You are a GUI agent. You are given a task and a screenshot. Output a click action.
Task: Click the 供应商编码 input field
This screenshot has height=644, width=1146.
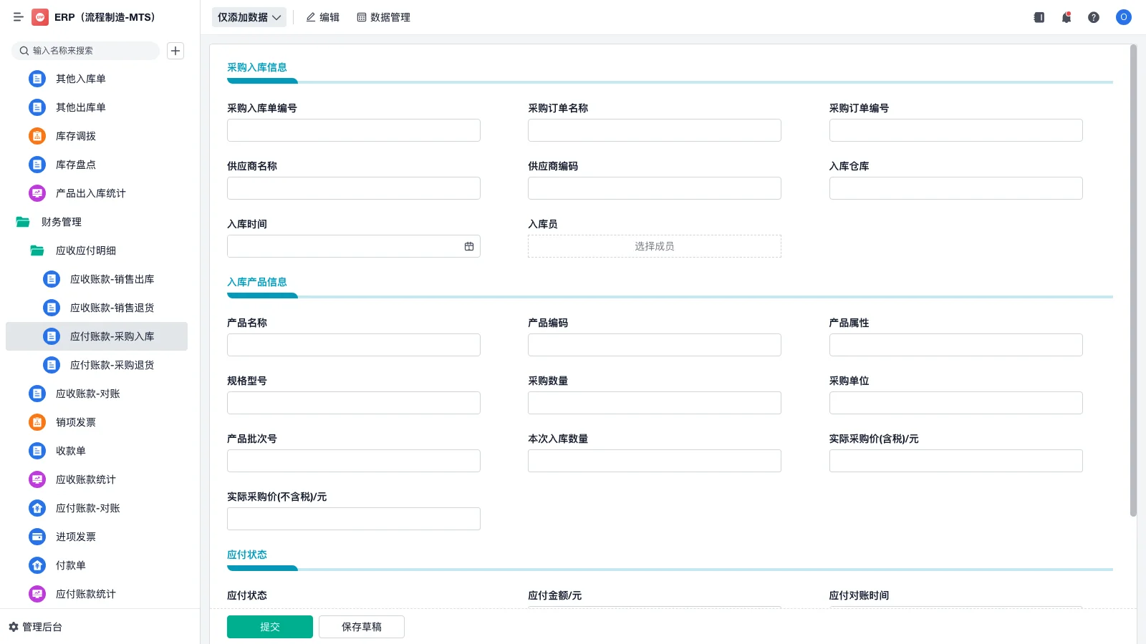tap(655, 188)
